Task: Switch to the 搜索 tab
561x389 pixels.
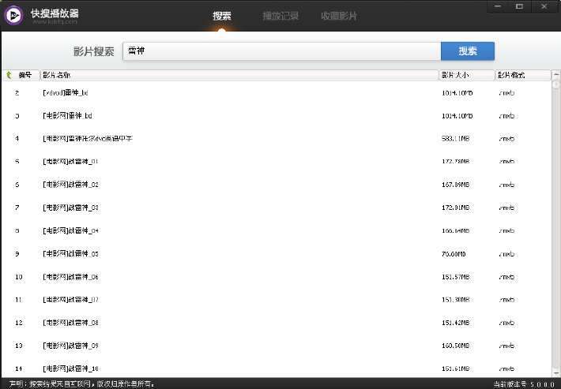Action: tap(222, 16)
